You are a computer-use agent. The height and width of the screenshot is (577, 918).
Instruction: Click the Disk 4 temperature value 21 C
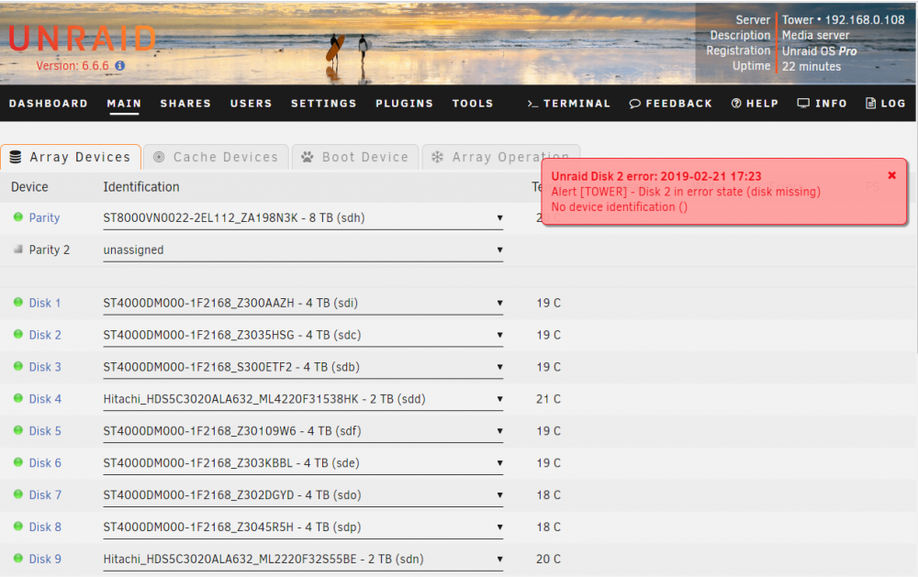pyautogui.click(x=549, y=399)
